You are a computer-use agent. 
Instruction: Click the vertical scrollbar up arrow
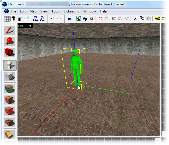157,140
